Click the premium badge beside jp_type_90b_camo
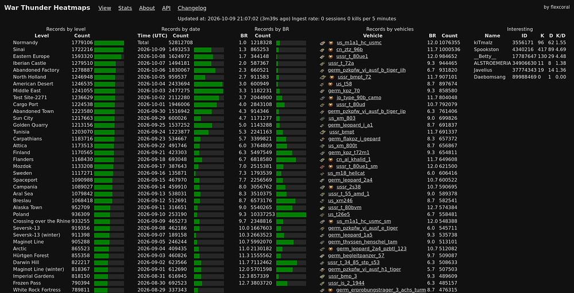This screenshot has width=574, height=293. [331, 97]
